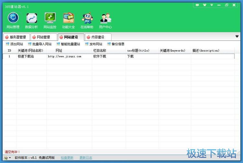Click 批量导入网站 toolbar button
The image size is (243, 163).
pyautogui.click(x=40, y=44)
